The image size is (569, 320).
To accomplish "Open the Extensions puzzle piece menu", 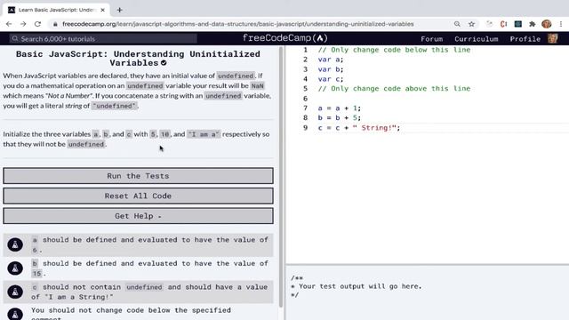I will click(532, 24).
